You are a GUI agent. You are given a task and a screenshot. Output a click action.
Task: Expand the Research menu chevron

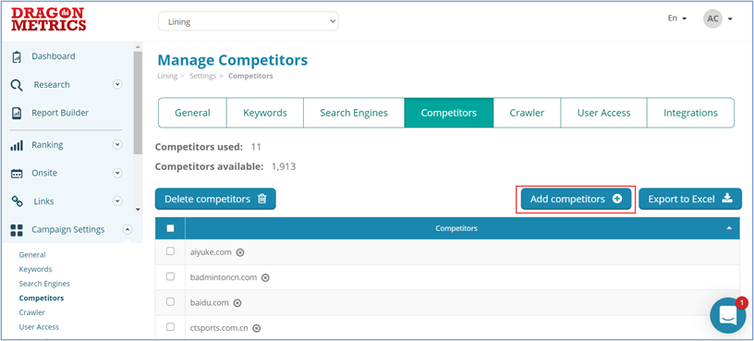click(x=117, y=85)
